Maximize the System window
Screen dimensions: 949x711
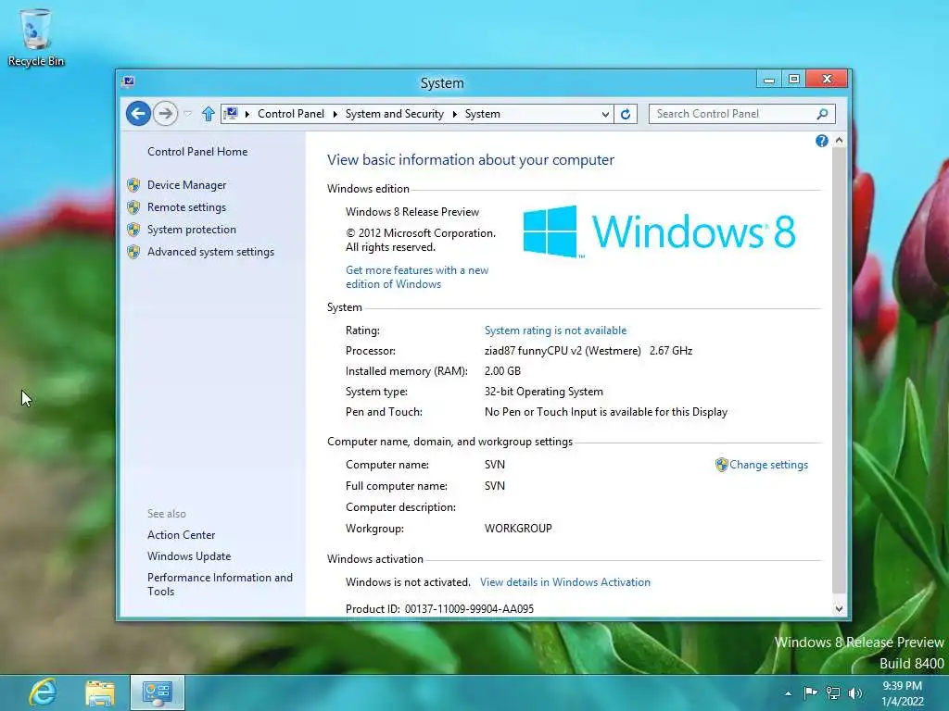794,80
